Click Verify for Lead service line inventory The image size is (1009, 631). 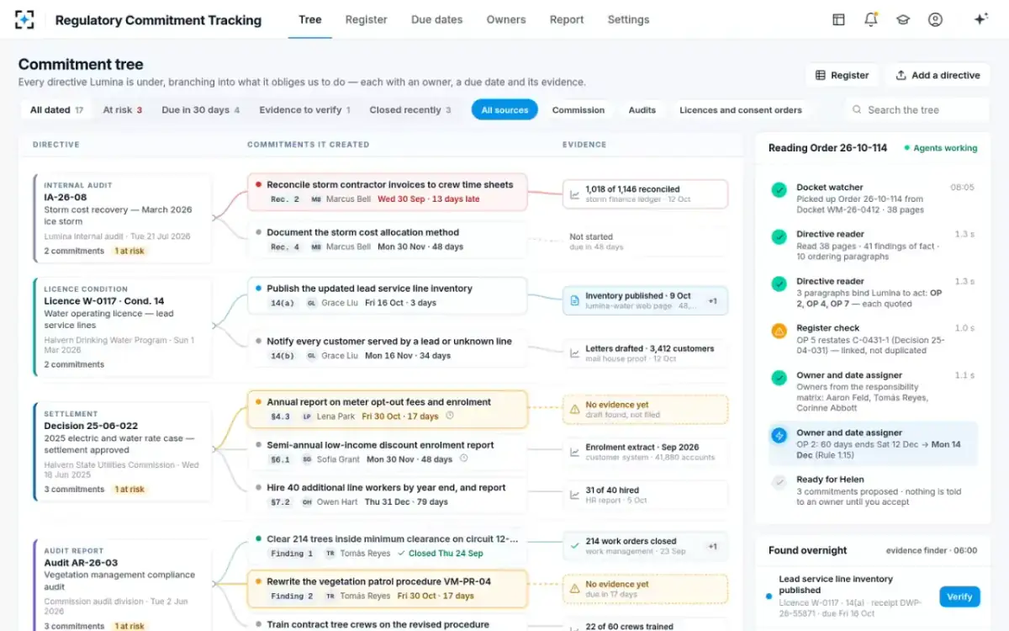click(x=959, y=597)
